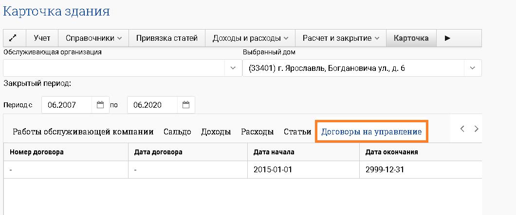This screenshot has width=516, height=215.
Task: Click the period start field showing 06.2007
Action: (67, 105)
